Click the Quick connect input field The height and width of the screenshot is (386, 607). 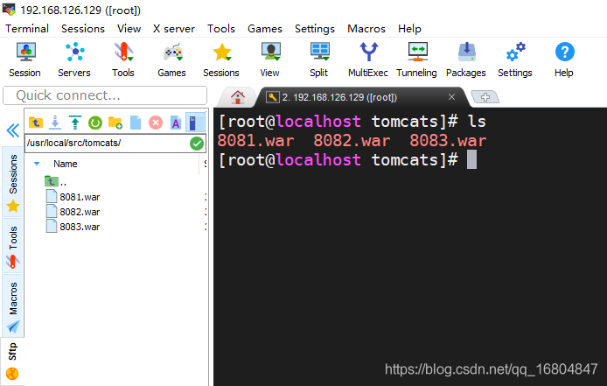105,95
